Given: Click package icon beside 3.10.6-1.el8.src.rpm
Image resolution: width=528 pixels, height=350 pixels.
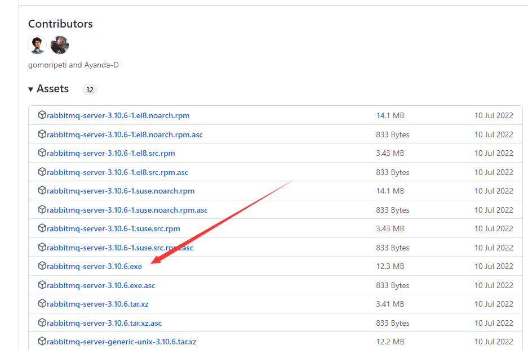Looking at the screenshot, I should 42,152.
